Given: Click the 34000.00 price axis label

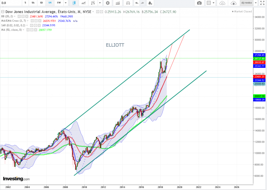Looking at the screenshot, I should (259, 17).
